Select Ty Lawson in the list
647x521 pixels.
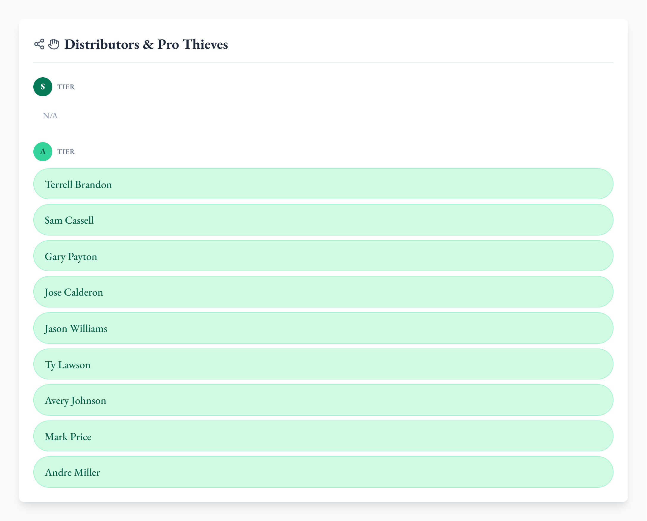click(x=323, y=364)
